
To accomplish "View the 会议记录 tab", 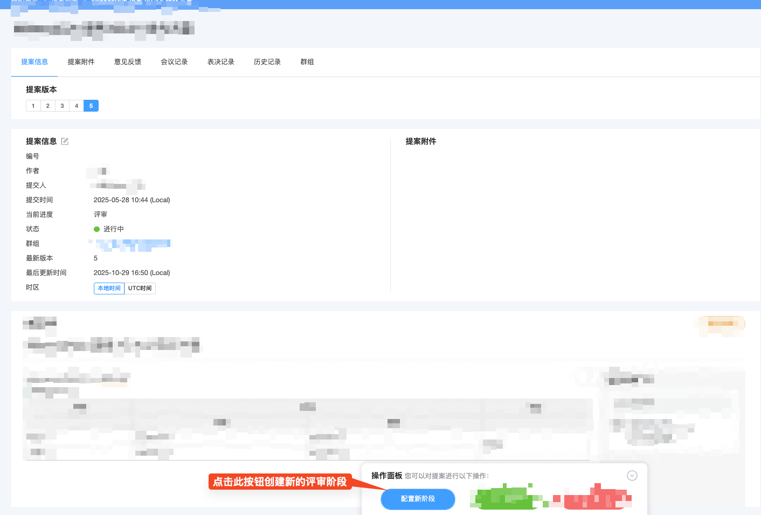I will pos(174,61).
